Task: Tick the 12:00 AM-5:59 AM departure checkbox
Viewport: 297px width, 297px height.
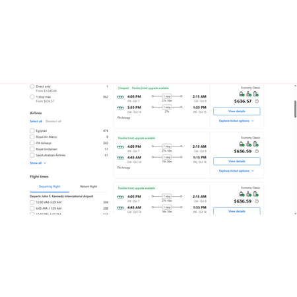Action: pos(32,202)
